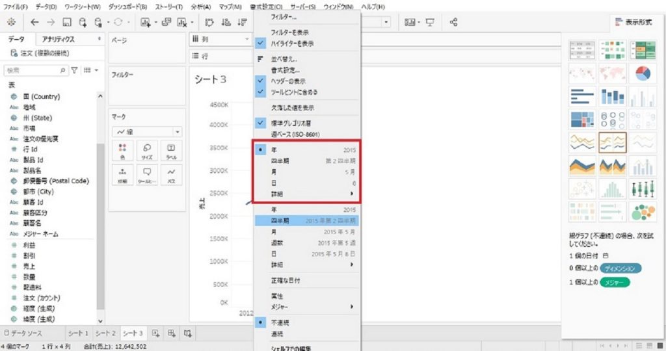This screenshot has height=351, width=666.
Task: Click the undo back arrow
Action: click(35, 22)
